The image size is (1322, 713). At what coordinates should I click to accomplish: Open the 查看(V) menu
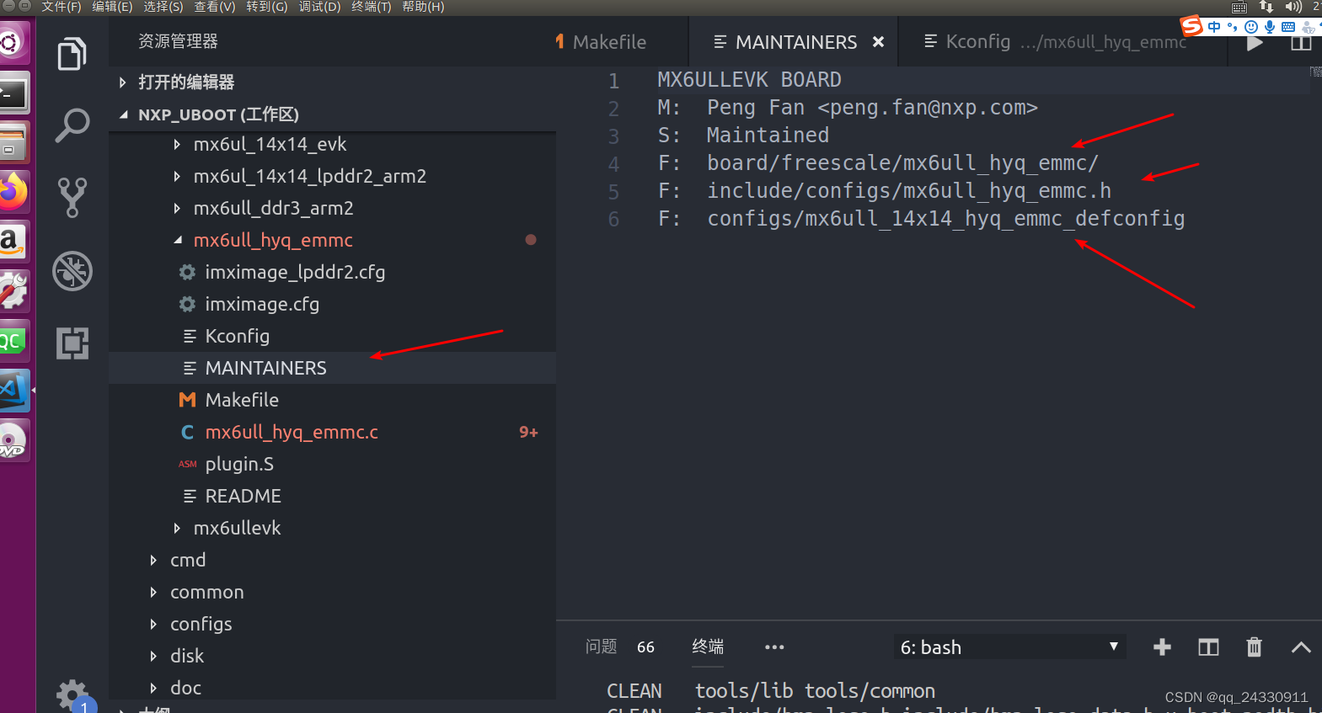pyautogui.click(x=215, y=7)
